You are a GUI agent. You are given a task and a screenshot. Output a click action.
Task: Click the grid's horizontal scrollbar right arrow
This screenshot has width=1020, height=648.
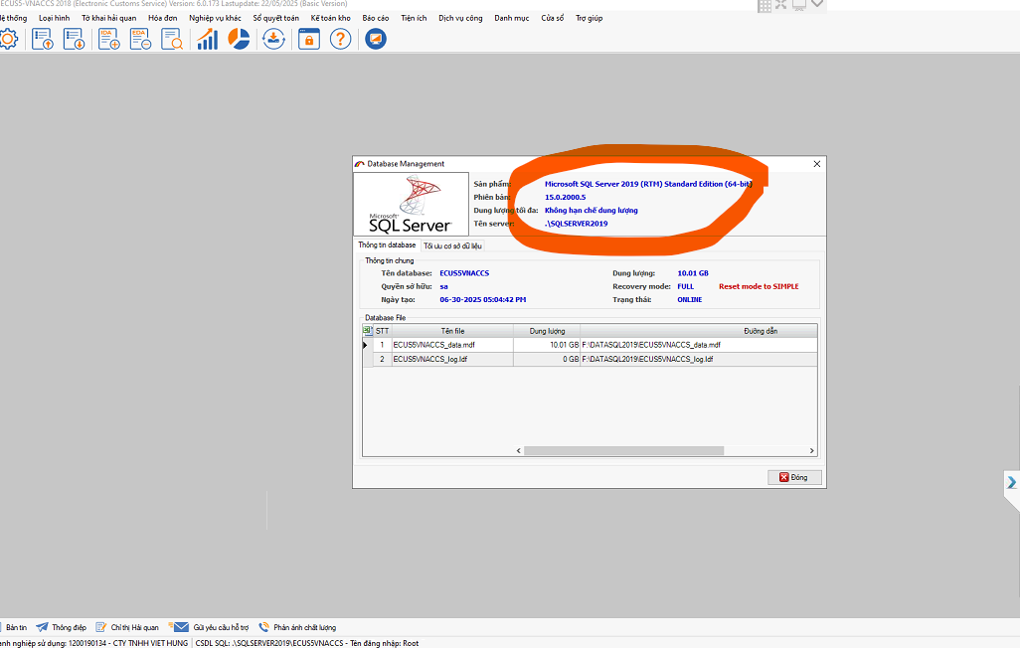point(811,450)
